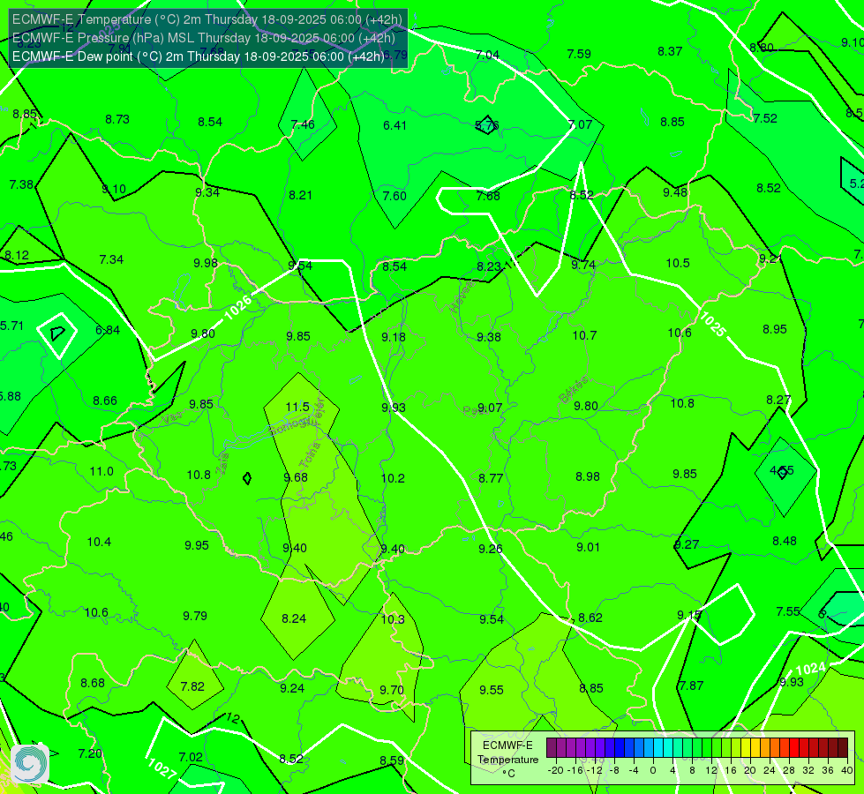Click the 9.38 temperature value

(x=489, y=337)
